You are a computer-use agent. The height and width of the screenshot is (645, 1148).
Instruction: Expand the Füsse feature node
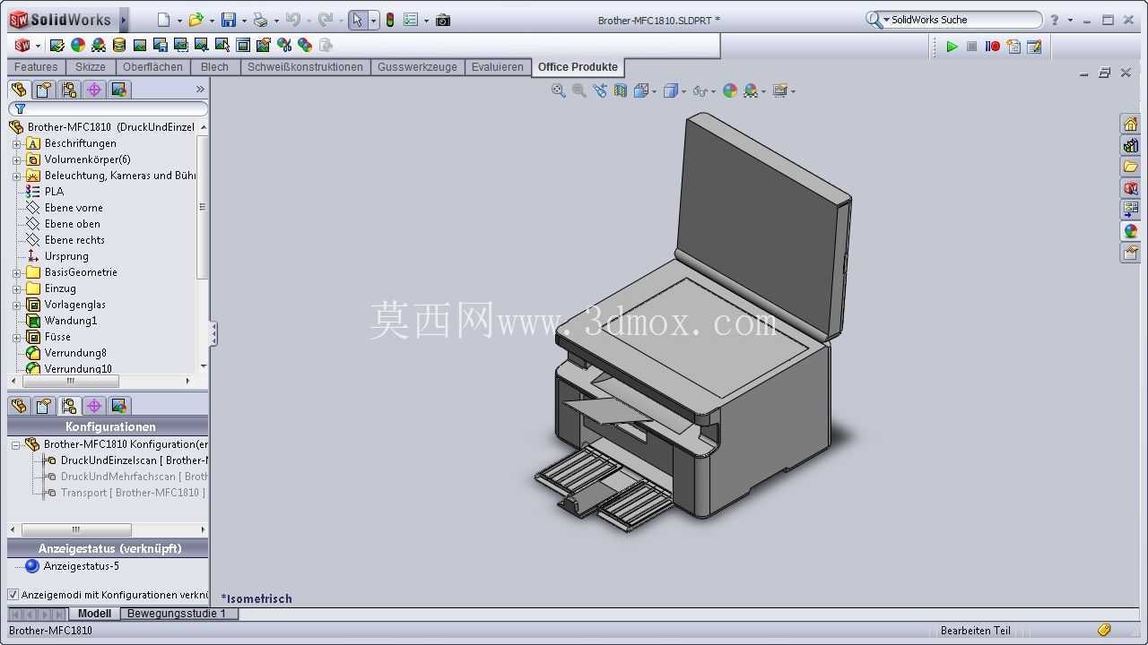tap(16, 337)
